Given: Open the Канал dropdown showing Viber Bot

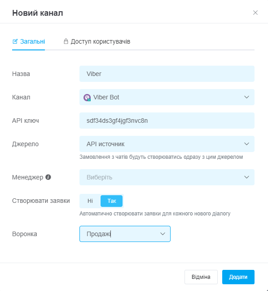Looking at the screenshot, I should (167, 97).
